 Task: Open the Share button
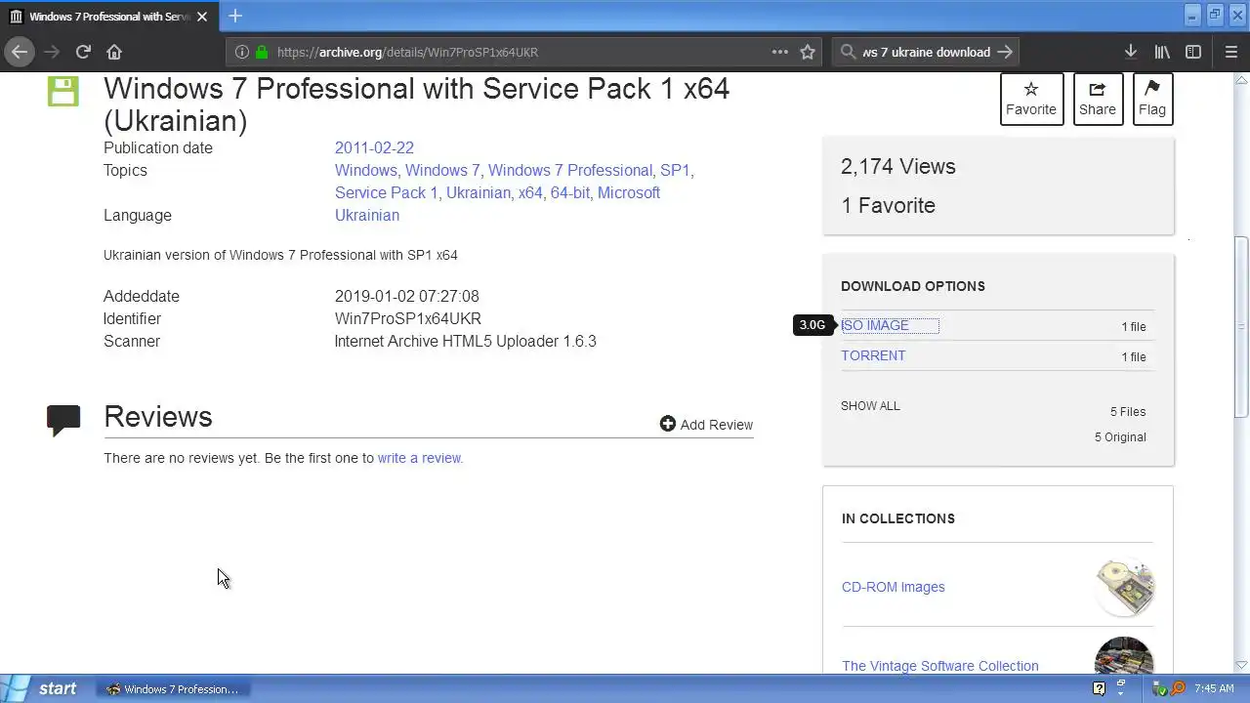pyautogui.click(x=1098, y=99)
